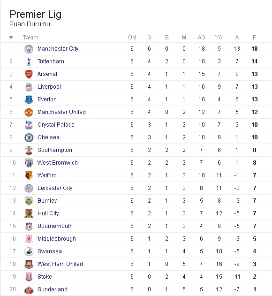
Task: Click the Liverpool club crest
Action: [29, 87]
